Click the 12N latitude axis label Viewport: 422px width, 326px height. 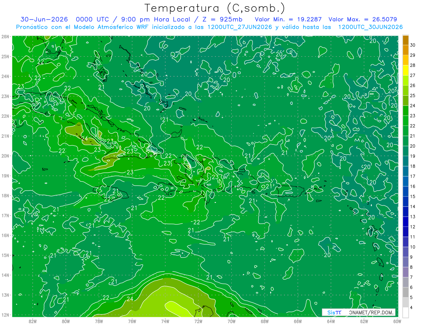[x=5, y=315]
